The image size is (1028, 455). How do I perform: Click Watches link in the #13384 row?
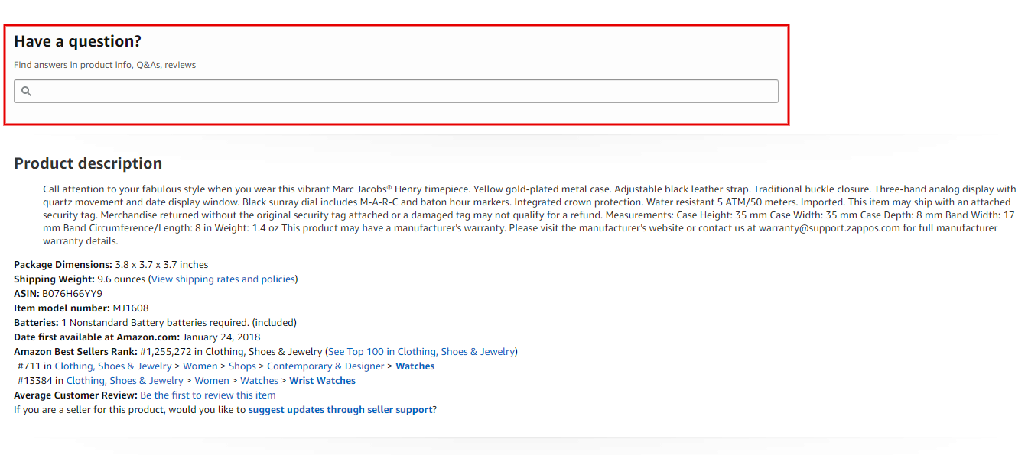click(259, 381)
